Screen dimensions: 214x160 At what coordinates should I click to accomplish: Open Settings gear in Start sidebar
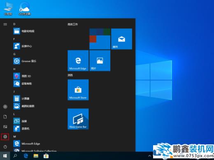5,137
